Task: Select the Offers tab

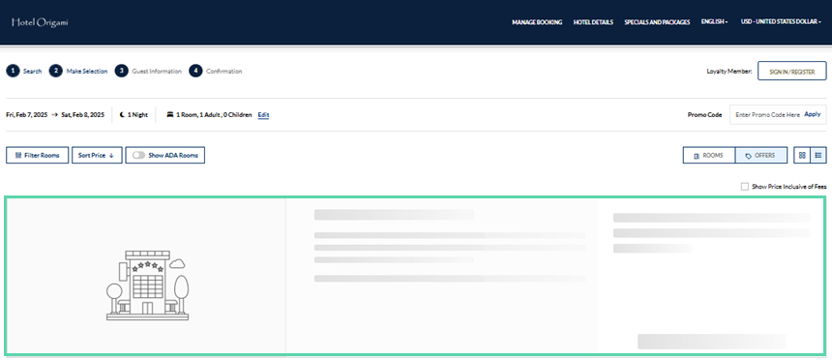Action: (x=761, y=156)
